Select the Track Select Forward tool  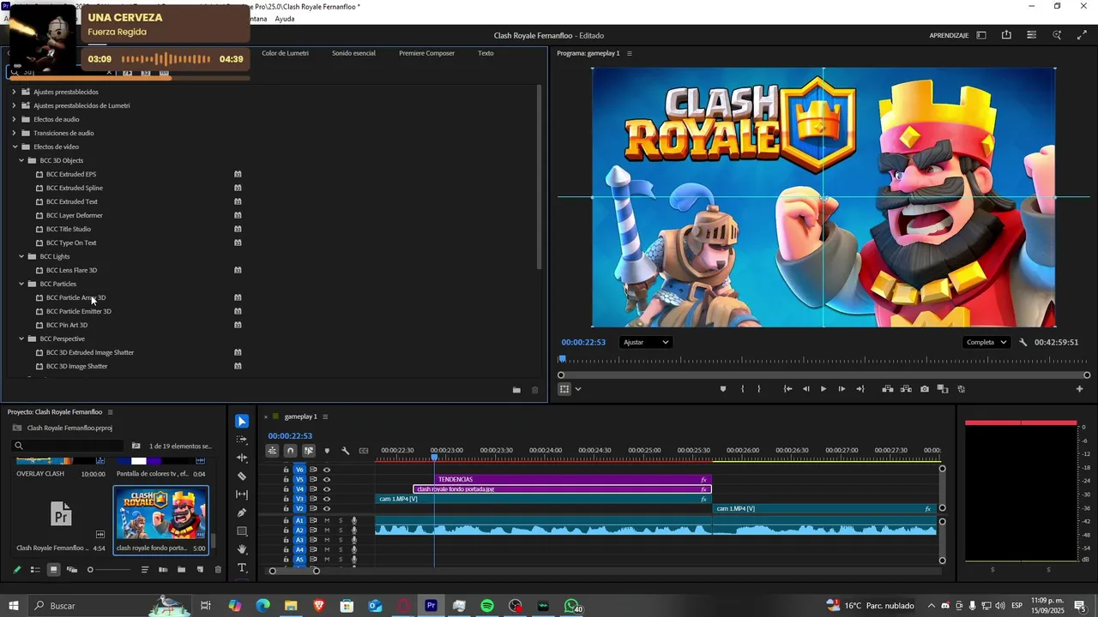242,439
